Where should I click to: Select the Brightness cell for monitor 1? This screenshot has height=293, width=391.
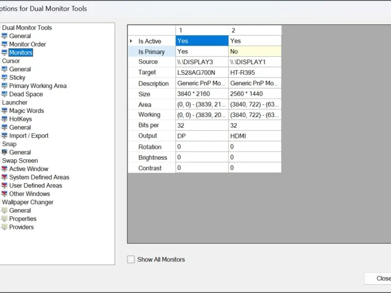tap(202, 157)
